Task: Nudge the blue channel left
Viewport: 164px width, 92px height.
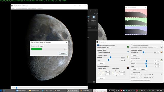Action: click(x=113, y=73)
